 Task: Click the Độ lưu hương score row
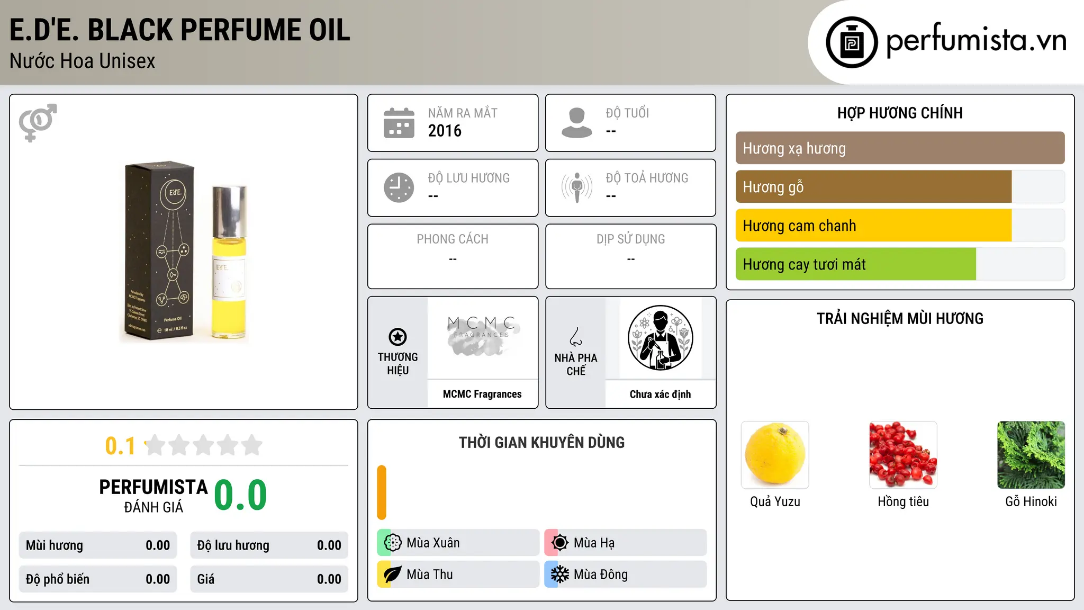(269, 545)
